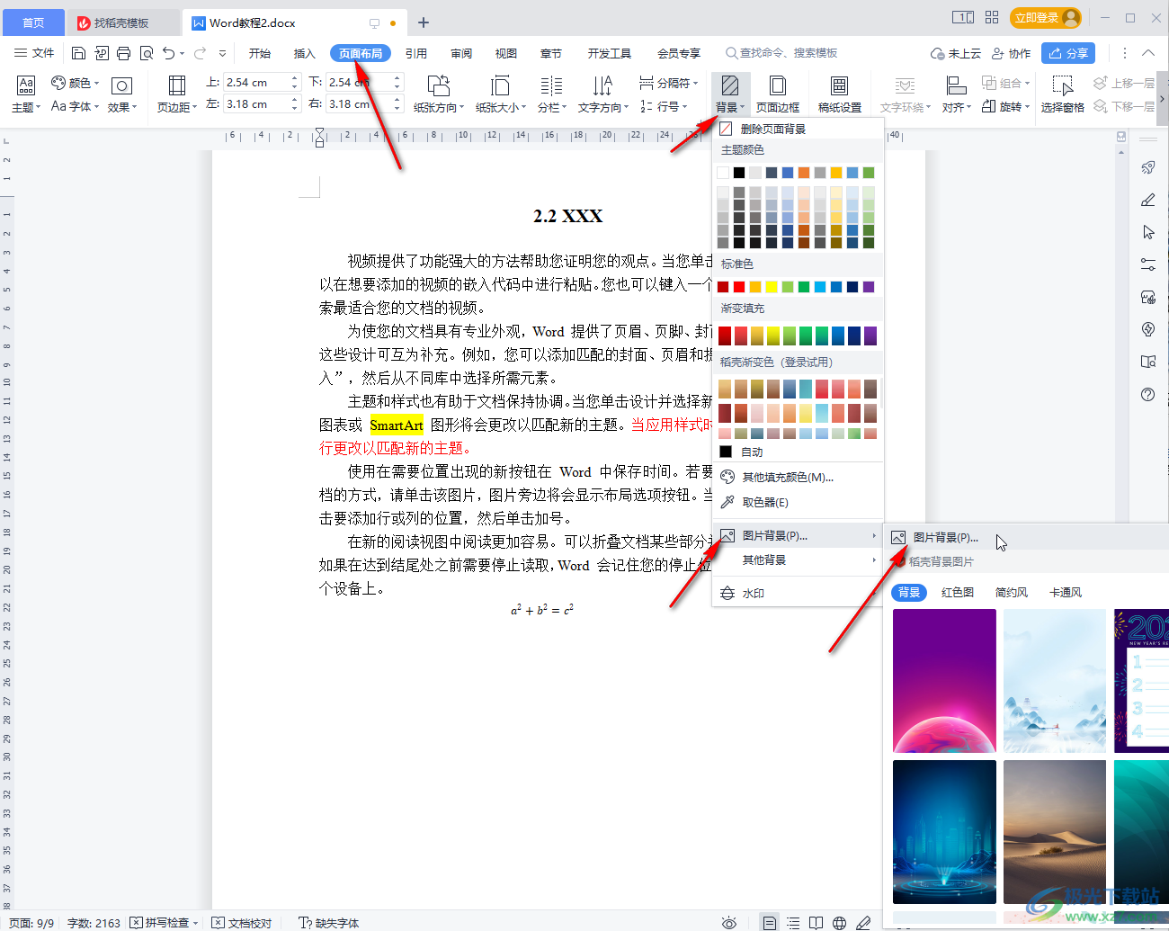Open the Columns (分栏) tool

551,94
